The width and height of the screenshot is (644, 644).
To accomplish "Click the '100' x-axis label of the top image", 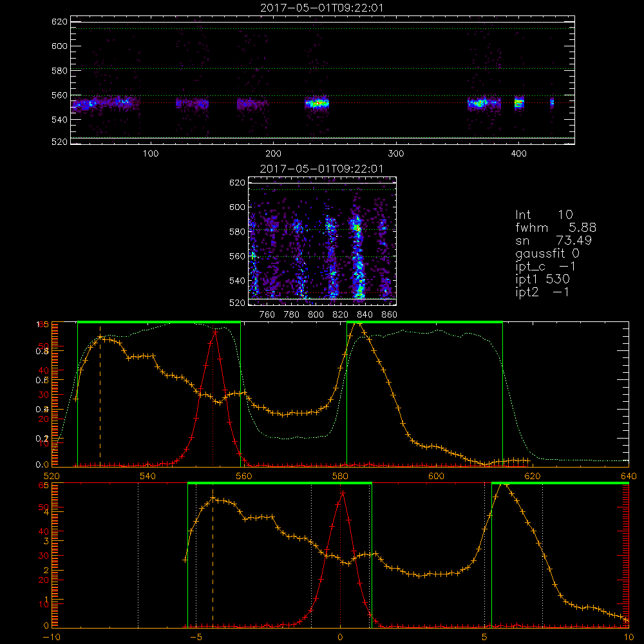I will pyautogui.click(x=151, y=154).
